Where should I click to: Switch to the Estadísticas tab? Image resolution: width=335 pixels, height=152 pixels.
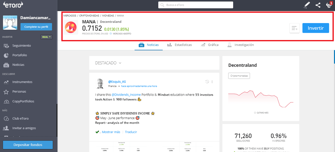click(180, 45)
